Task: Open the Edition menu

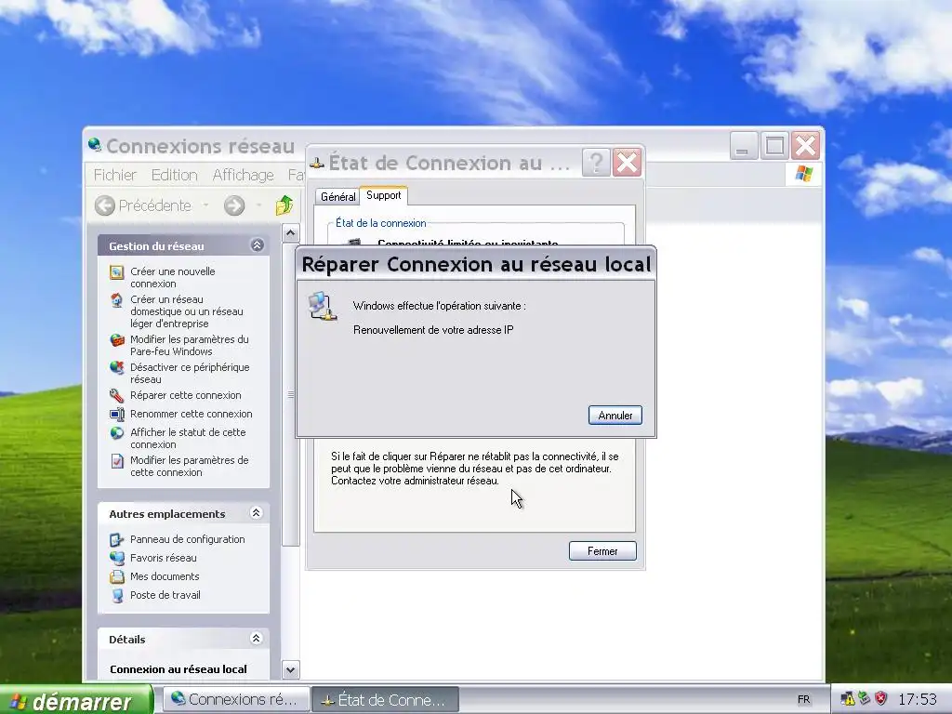Action: point(174,175)
